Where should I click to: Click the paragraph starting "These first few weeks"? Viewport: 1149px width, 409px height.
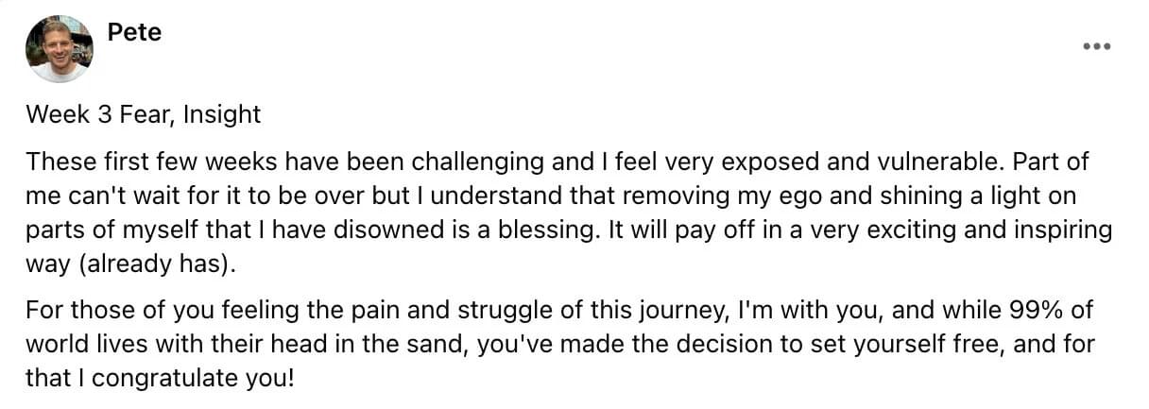click(569, 213)
